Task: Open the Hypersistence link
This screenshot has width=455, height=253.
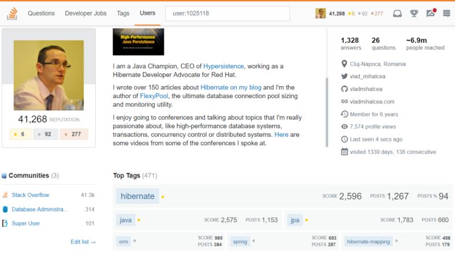Action: [x=223, y=66]
